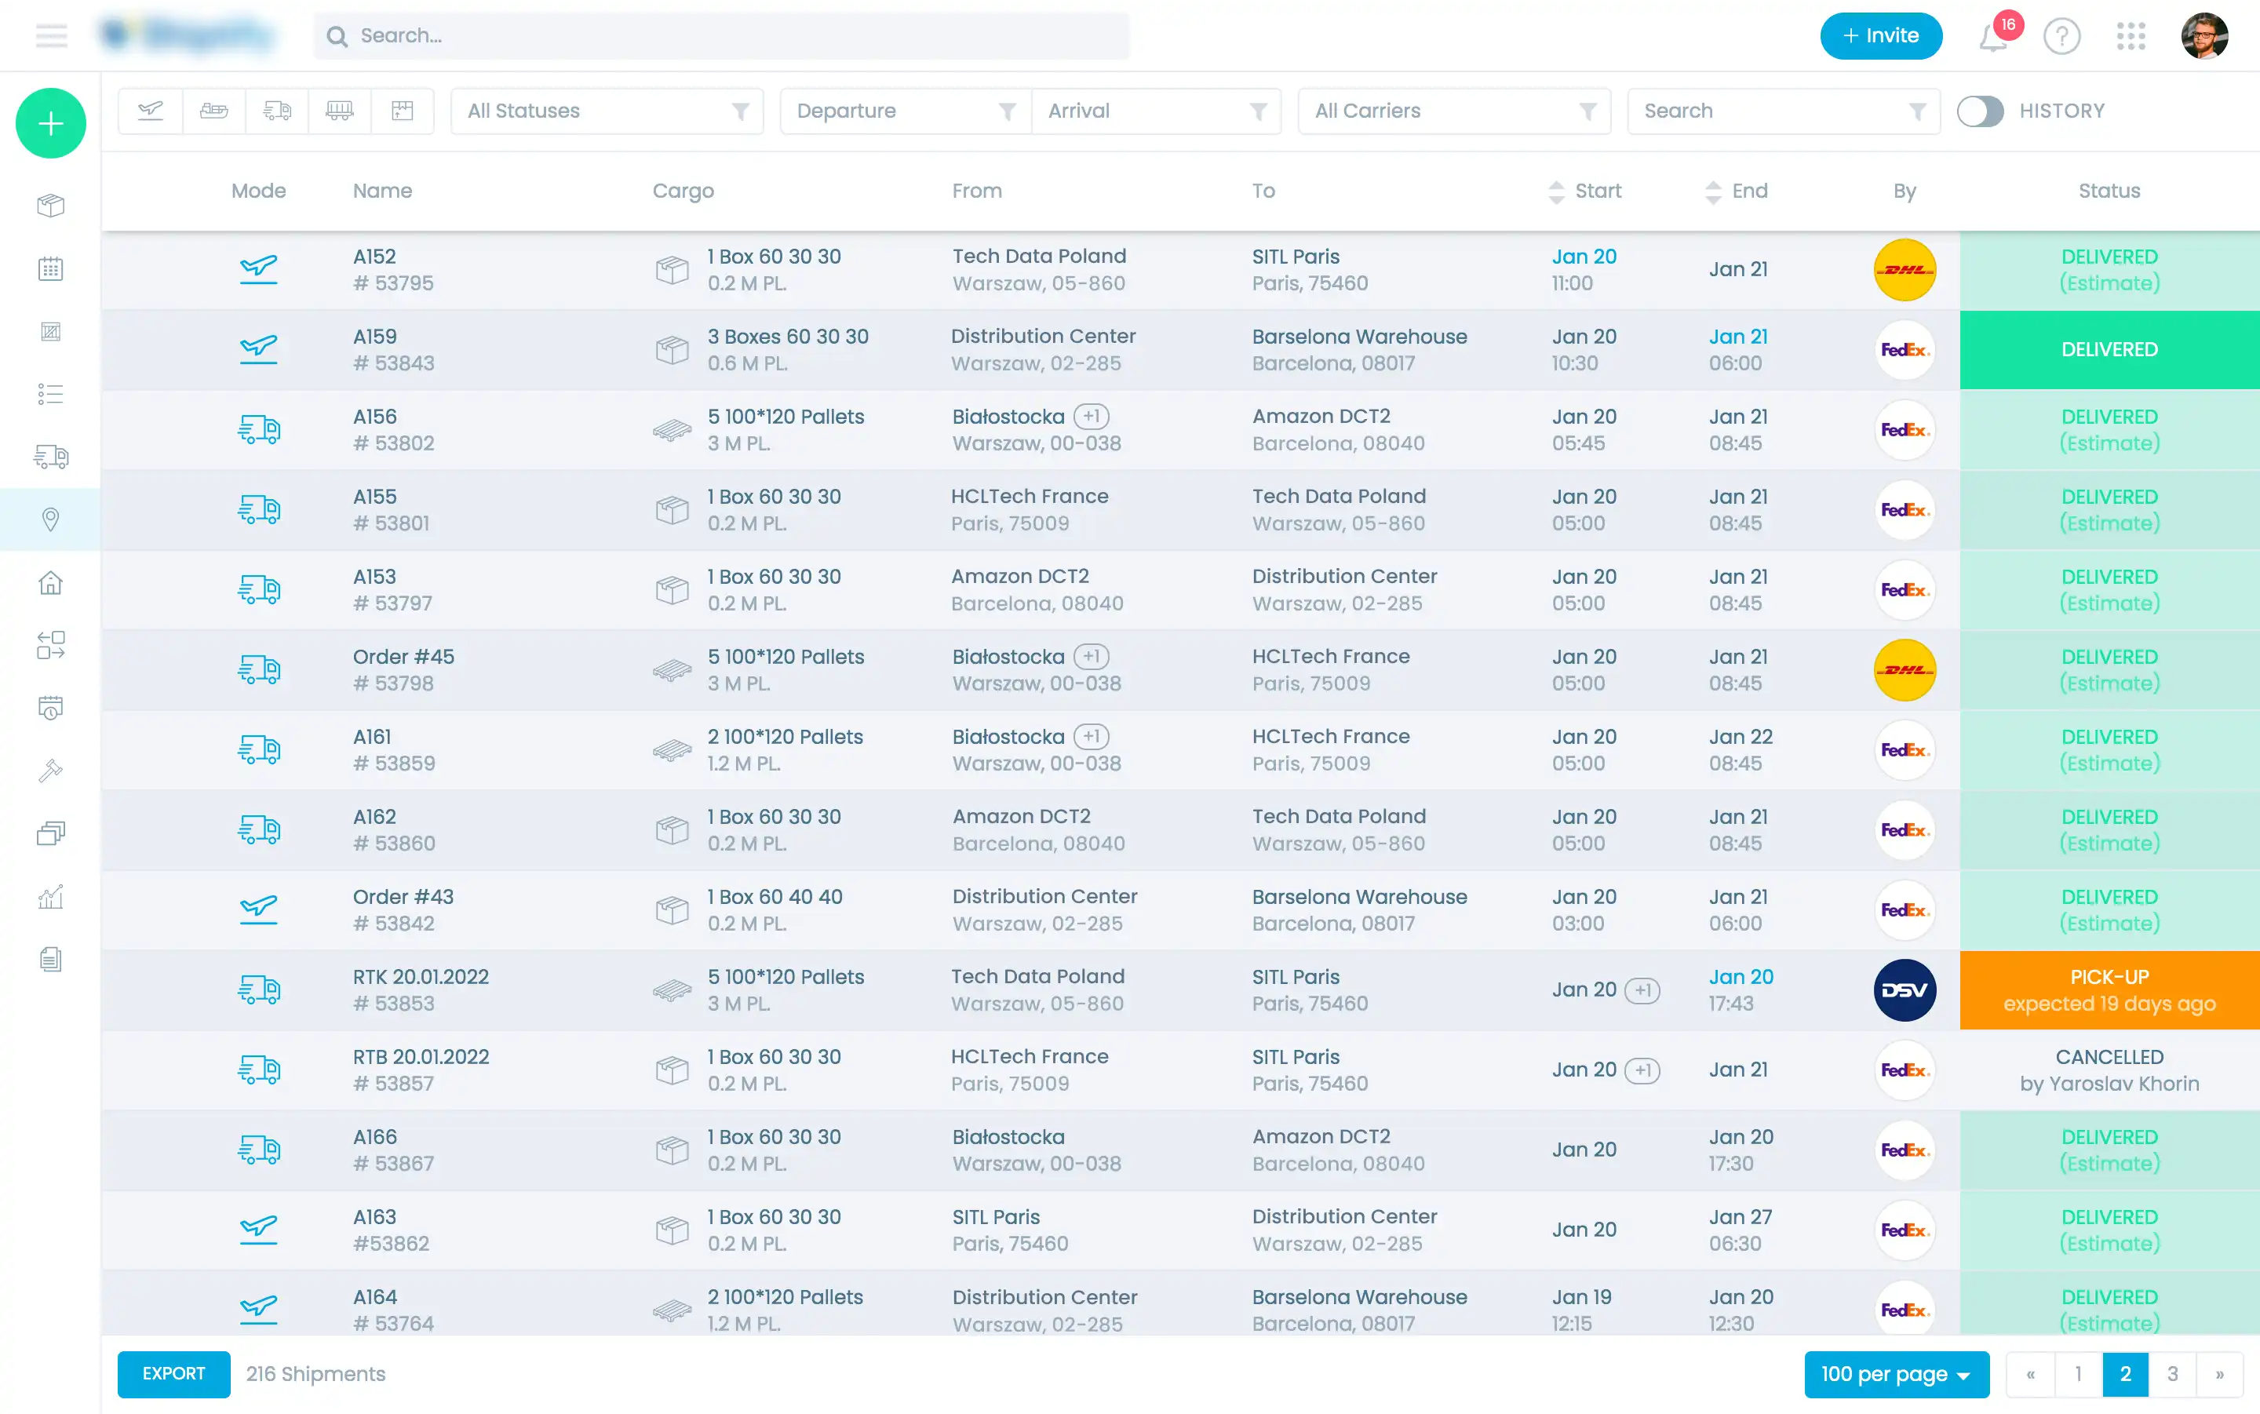
Task: Filter shipments by air freight mode icon
Action: click(x=151, y=111)
